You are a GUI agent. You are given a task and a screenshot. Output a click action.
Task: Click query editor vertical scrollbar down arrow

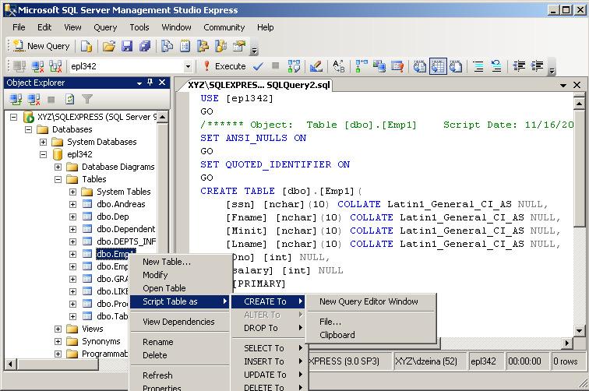(579, 331)
